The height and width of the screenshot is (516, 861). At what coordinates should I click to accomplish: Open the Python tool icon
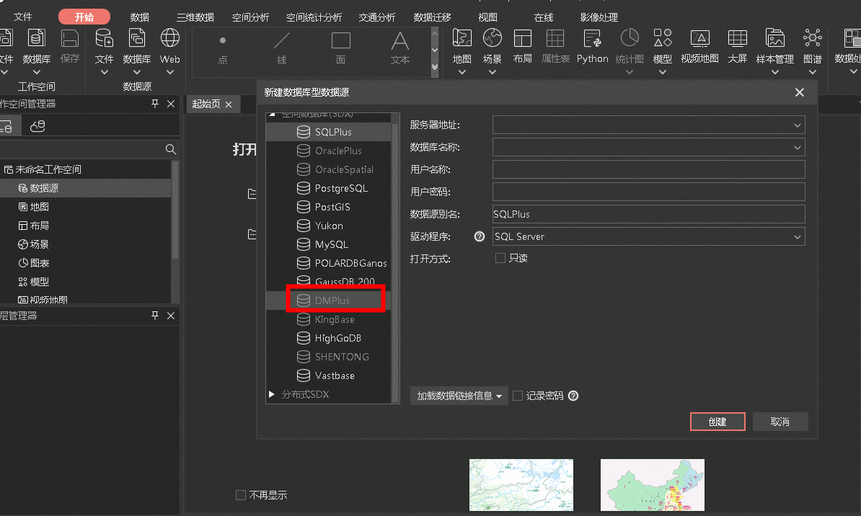pos(593,38)
